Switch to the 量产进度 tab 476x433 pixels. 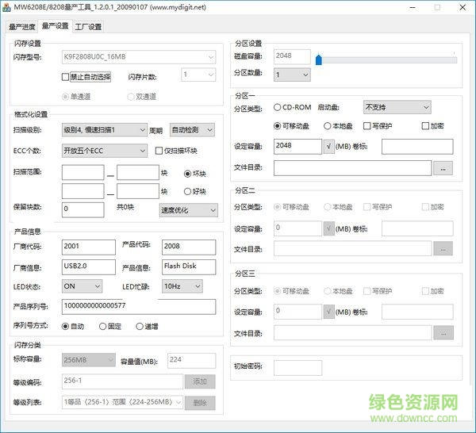[x=22, y=26]
